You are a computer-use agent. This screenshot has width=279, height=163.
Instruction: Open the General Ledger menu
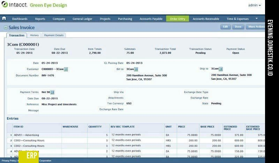(82, 19)
